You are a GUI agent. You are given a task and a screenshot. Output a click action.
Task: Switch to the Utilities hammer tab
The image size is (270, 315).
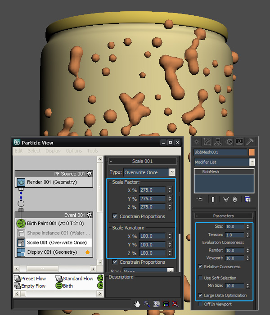[x=250, y=142]
